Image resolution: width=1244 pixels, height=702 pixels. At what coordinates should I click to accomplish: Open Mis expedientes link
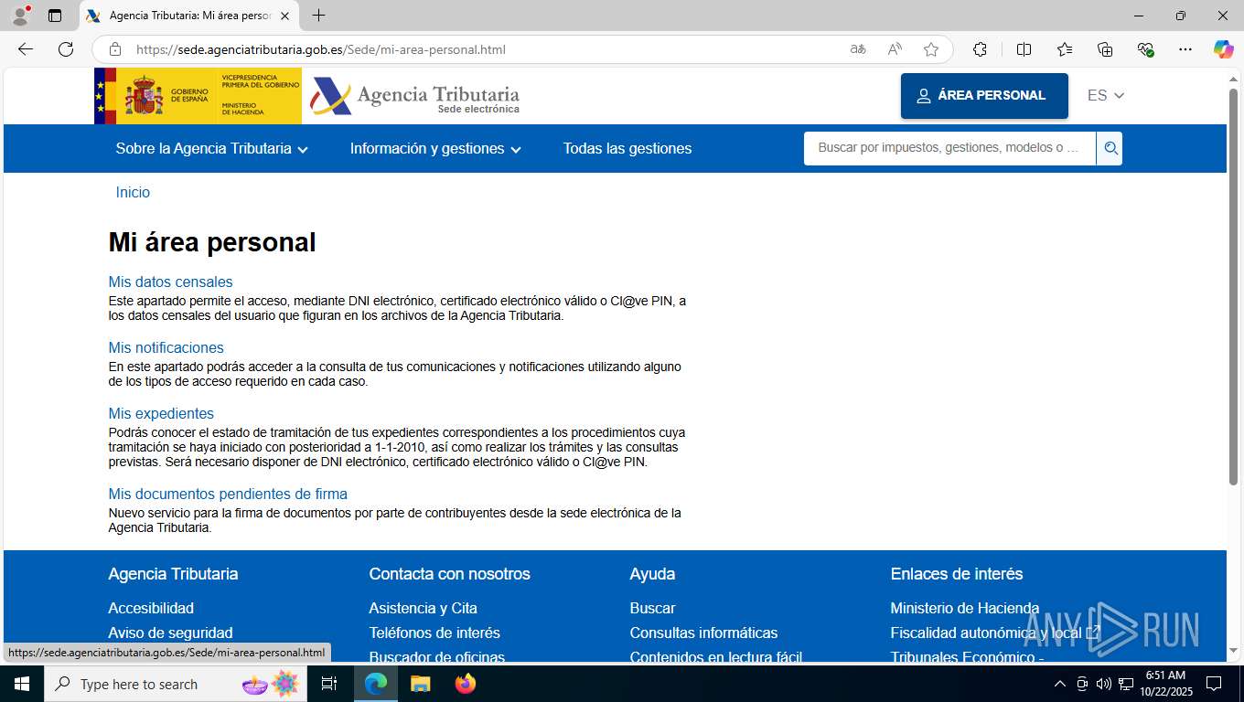click(x=161, y=414)
